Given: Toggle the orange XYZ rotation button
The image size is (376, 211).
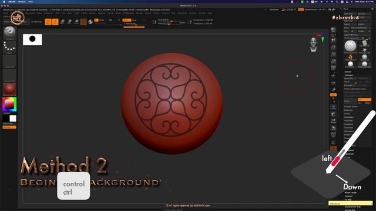Looking at the screenshot, I should (333, 95).
